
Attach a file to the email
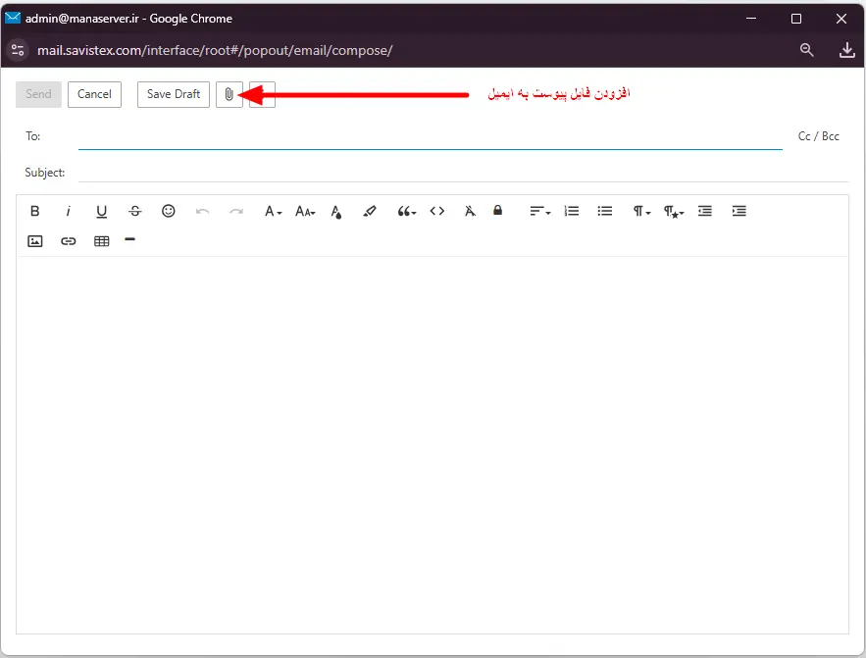[x=229, y=94]
